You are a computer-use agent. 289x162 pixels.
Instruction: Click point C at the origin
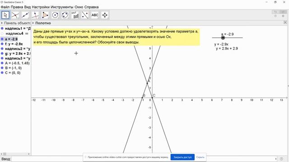tap(152, 98)
